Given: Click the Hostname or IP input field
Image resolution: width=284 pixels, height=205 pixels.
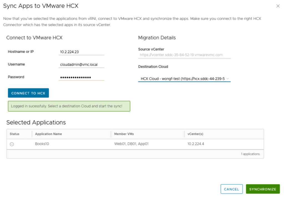Looking at the screenshot, I should coord(81,52).
